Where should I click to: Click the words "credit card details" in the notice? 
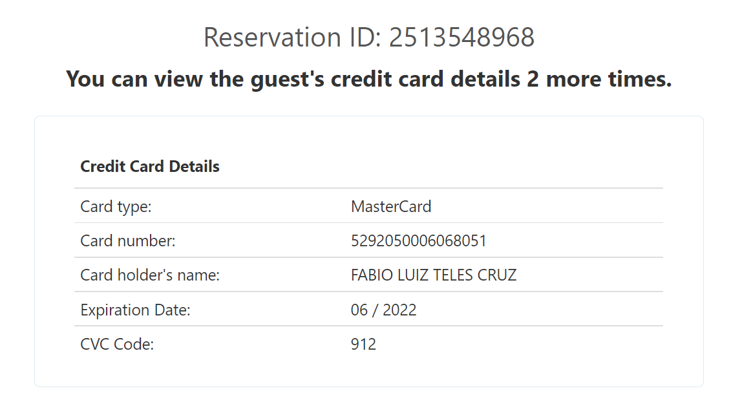(425, 80)
